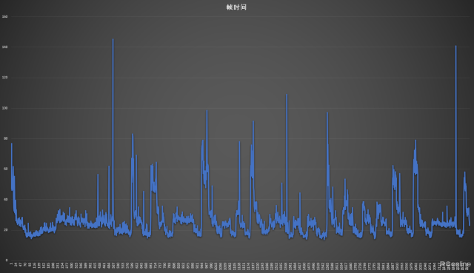Click the far-right spike peaking near 141
The image size is (474, 273).
coord(456,136)
